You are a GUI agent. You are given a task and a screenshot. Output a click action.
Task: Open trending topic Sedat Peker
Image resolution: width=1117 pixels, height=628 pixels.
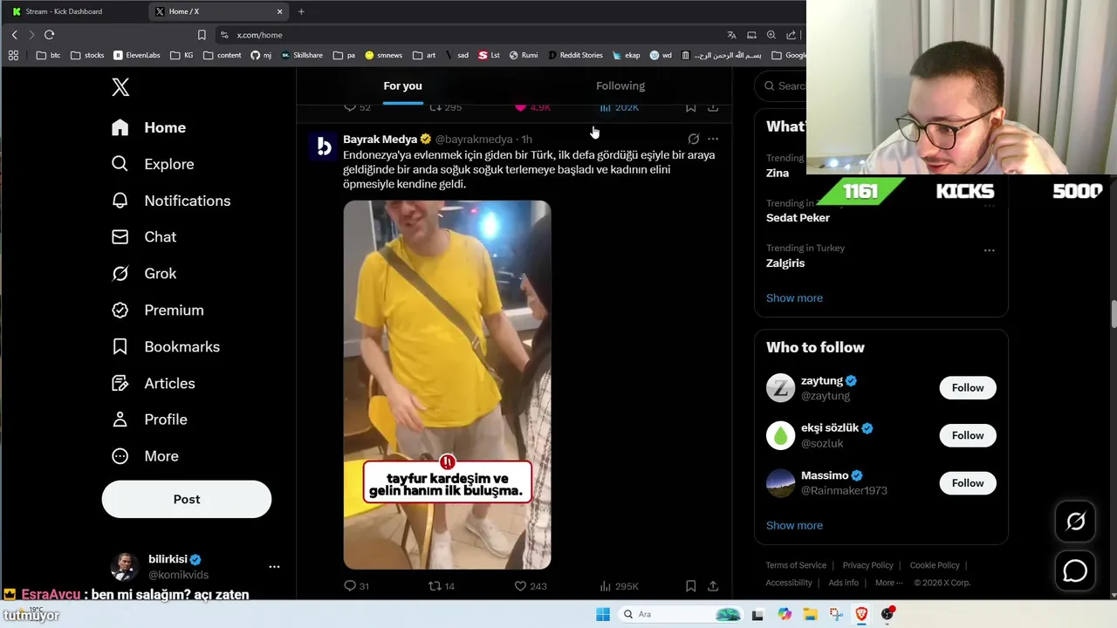click(x=798, y=218)
